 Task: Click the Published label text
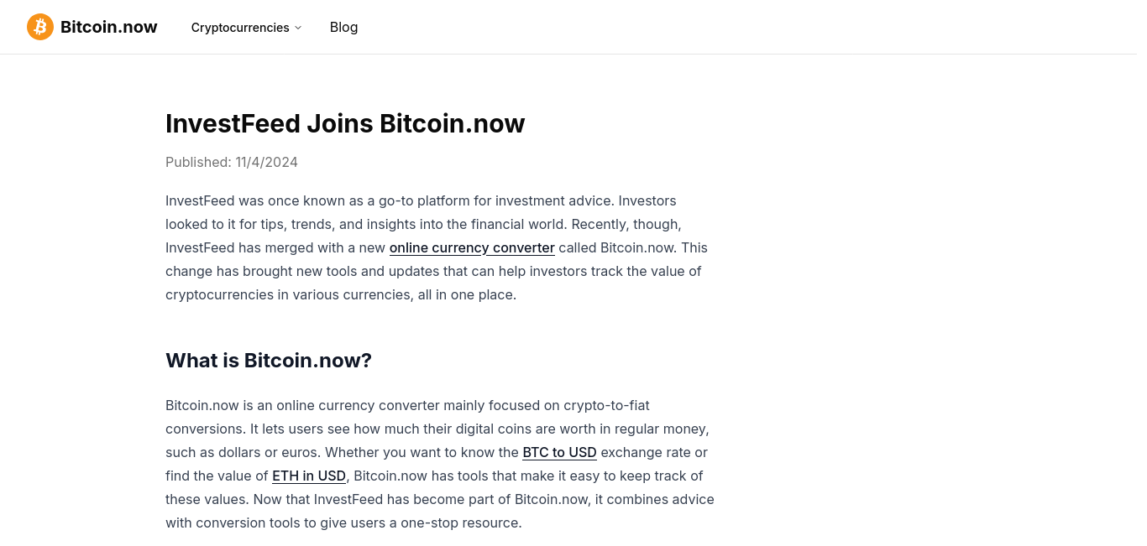pos(198,162)
